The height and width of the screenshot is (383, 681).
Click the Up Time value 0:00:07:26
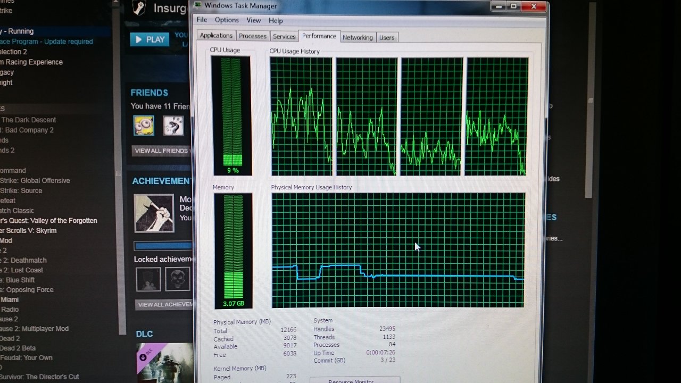[380, 353]
